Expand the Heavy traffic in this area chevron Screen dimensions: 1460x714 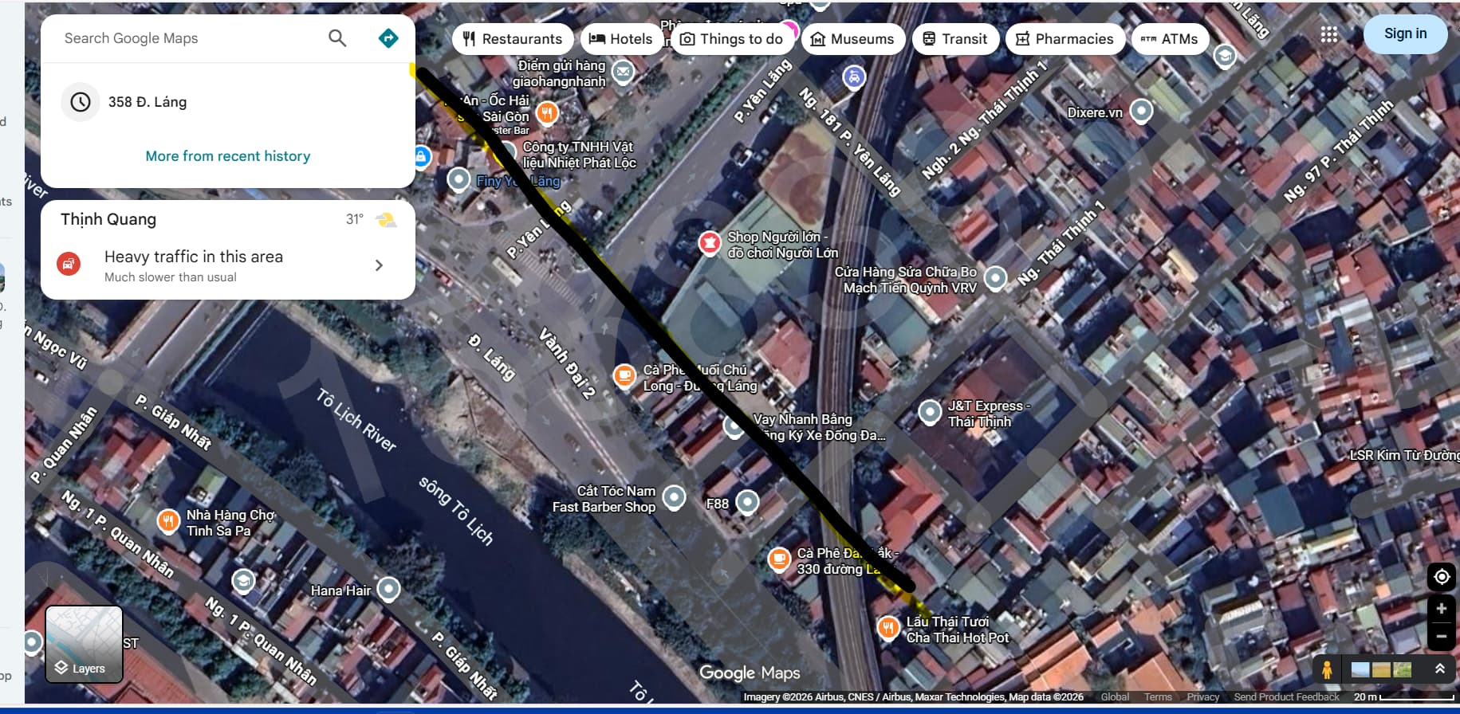coord(379,265)
